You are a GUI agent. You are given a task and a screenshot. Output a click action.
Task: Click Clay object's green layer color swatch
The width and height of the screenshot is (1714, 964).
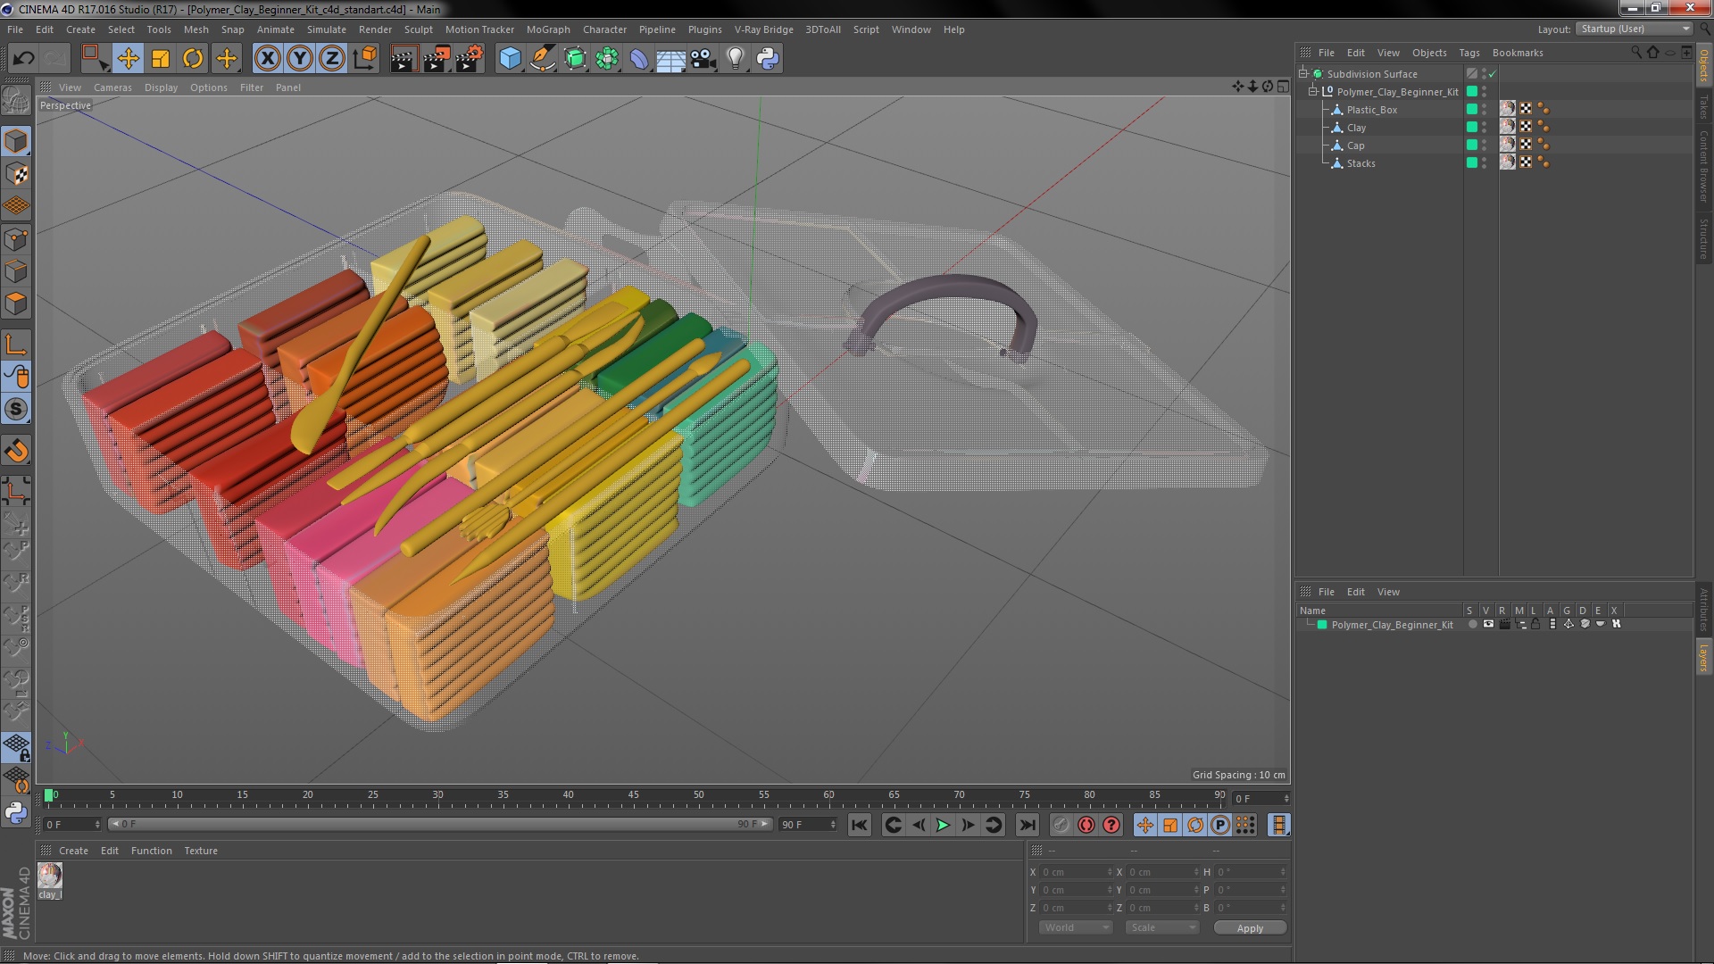tap(1472, 128)
